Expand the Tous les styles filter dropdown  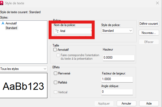pos(24,69)
